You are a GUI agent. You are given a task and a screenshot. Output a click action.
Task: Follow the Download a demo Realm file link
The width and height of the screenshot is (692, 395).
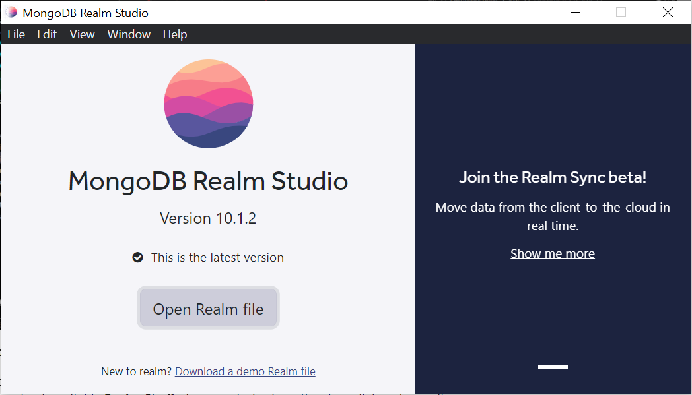[246, 371]
